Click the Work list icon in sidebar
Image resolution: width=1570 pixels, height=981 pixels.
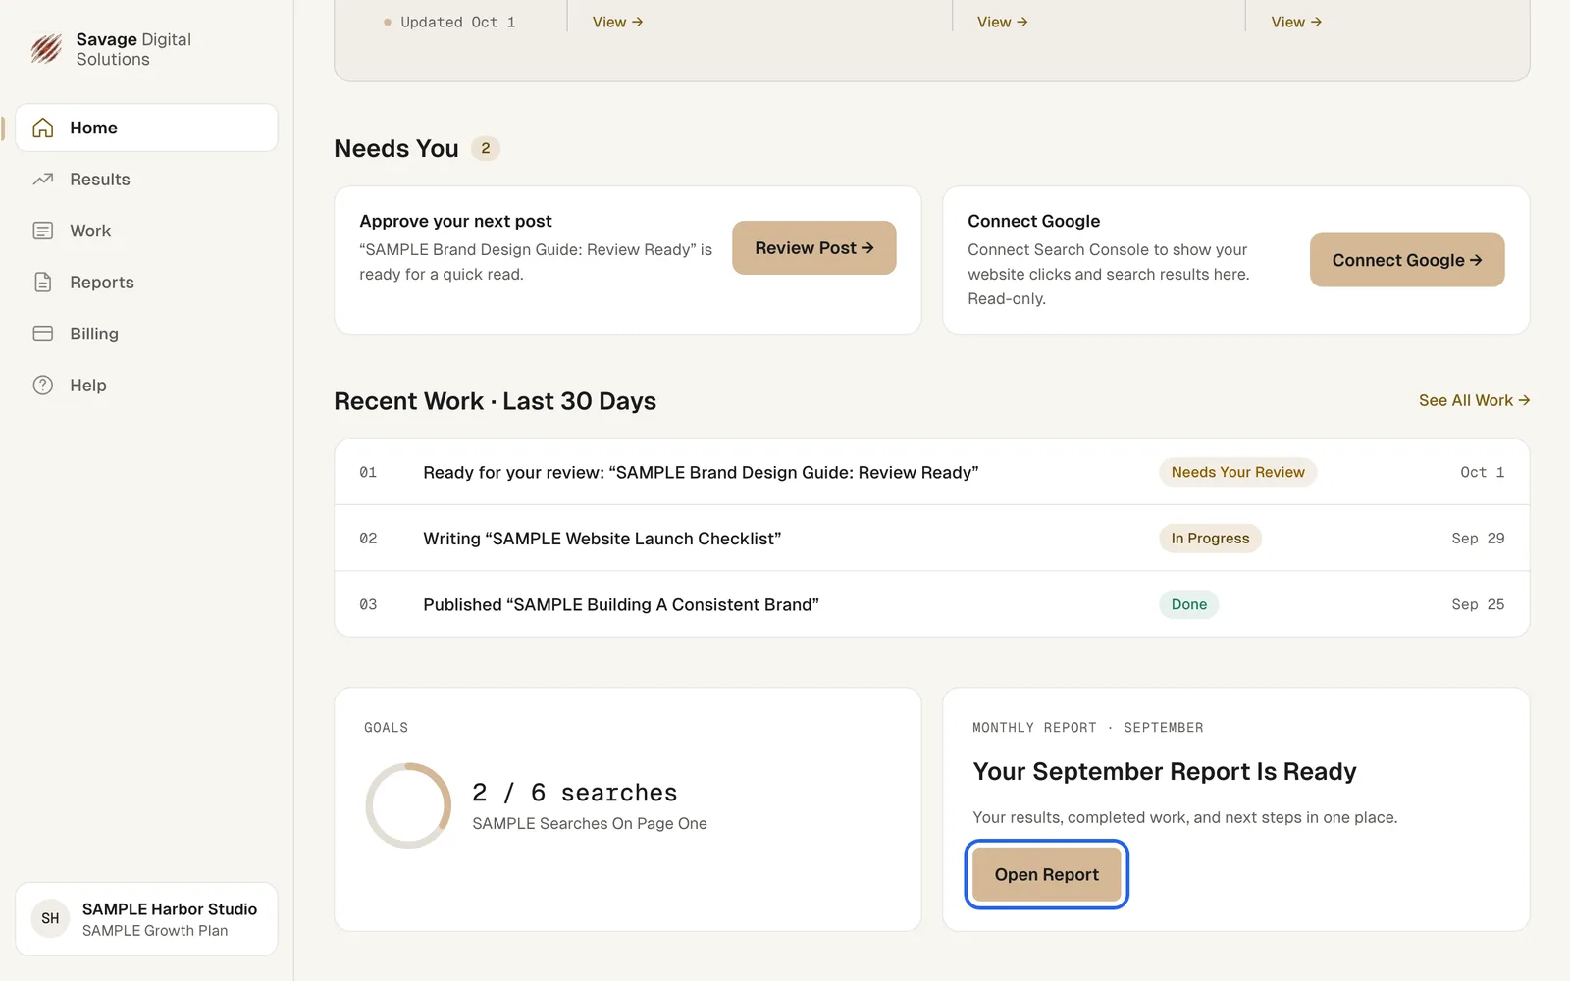click(x=43, y=231)
